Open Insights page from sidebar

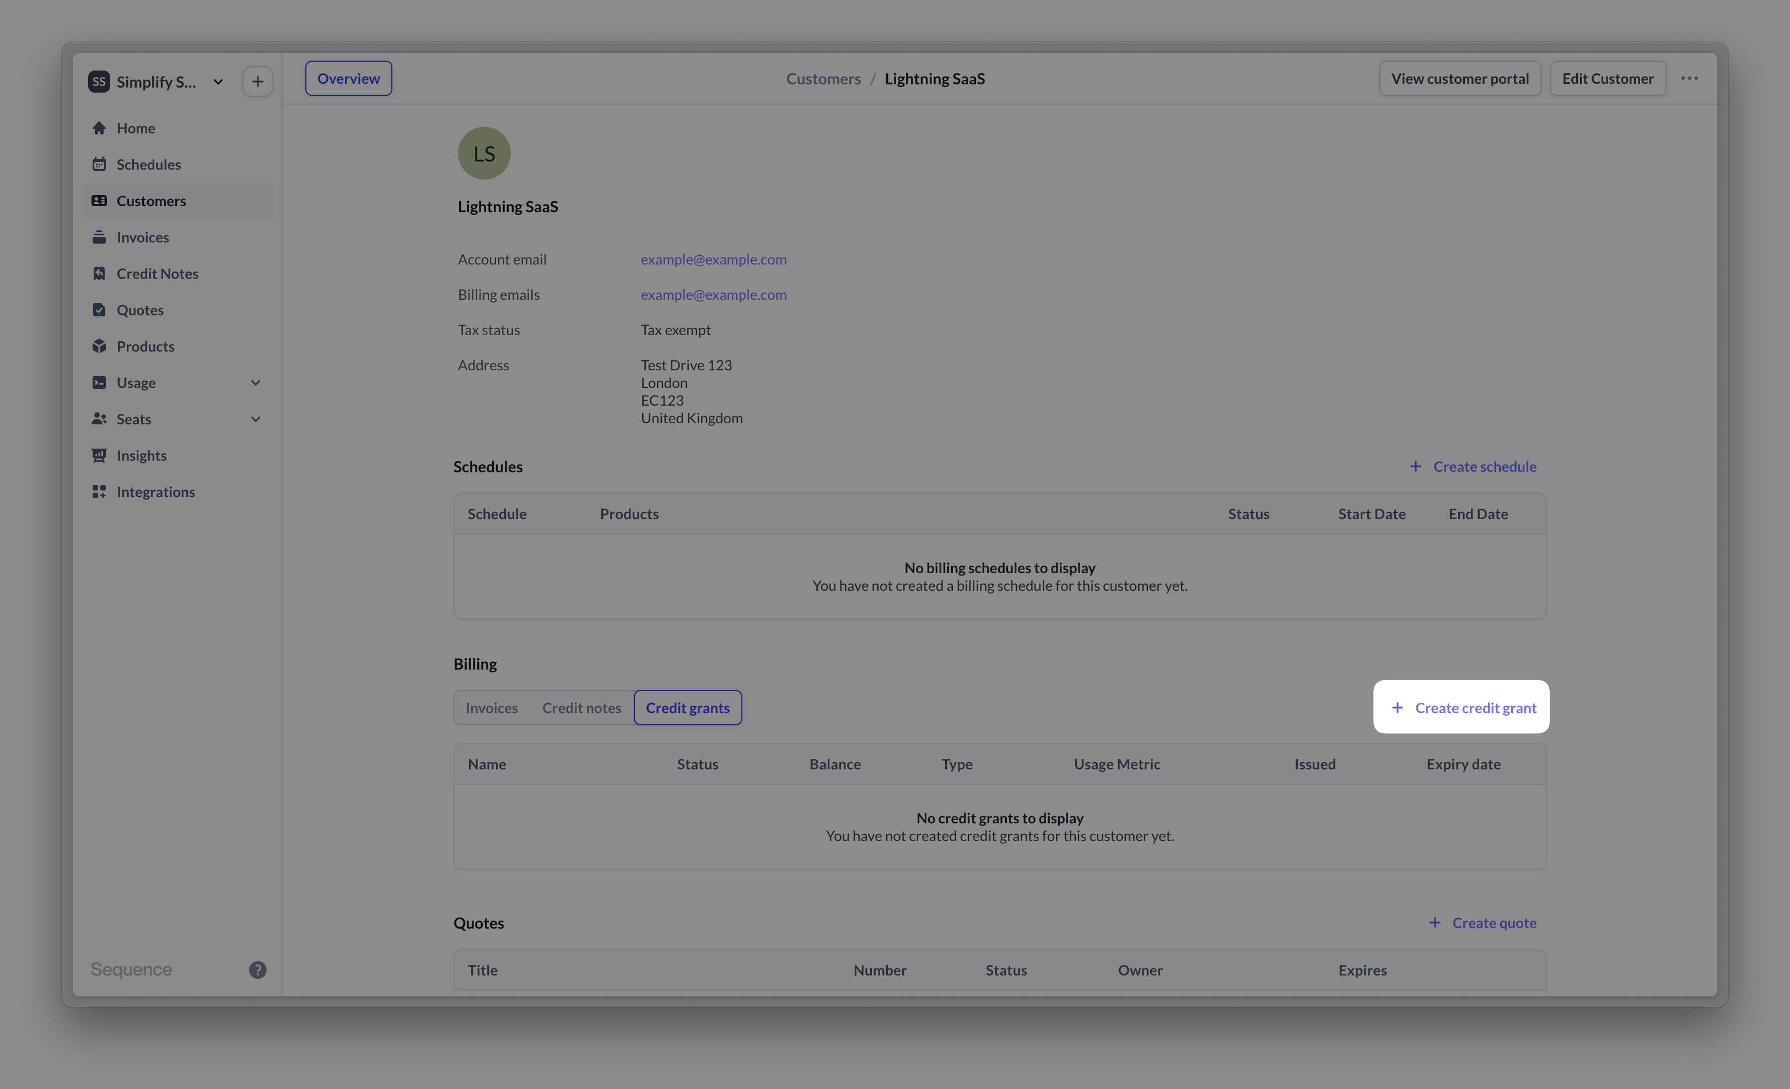pyautogui.click(x=178, y=455)
